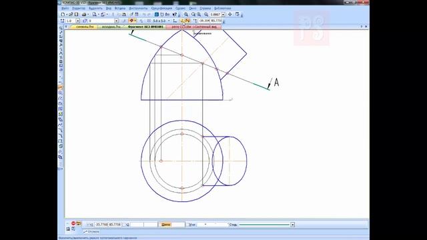
Task: Save the document using the floppy icon
Action: click(77, 15)
